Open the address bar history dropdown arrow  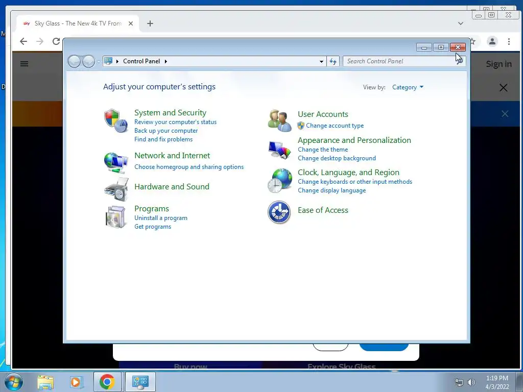click(x=321, y=61)
